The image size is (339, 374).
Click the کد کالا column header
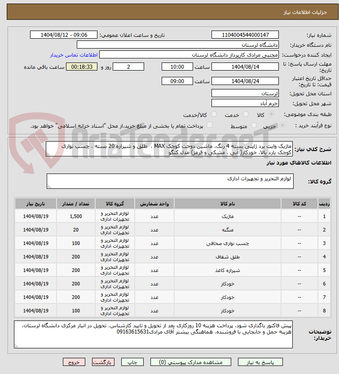click(x=299, y=204)
